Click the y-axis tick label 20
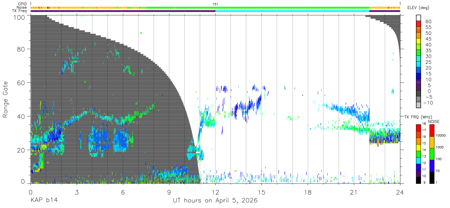450x208 pixels. coord(22,150)
